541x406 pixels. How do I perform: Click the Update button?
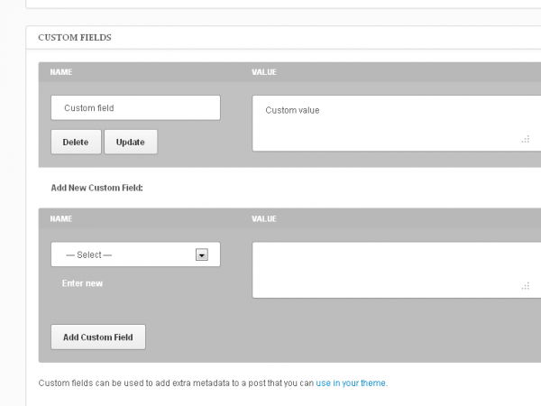[x=131, y=142]
